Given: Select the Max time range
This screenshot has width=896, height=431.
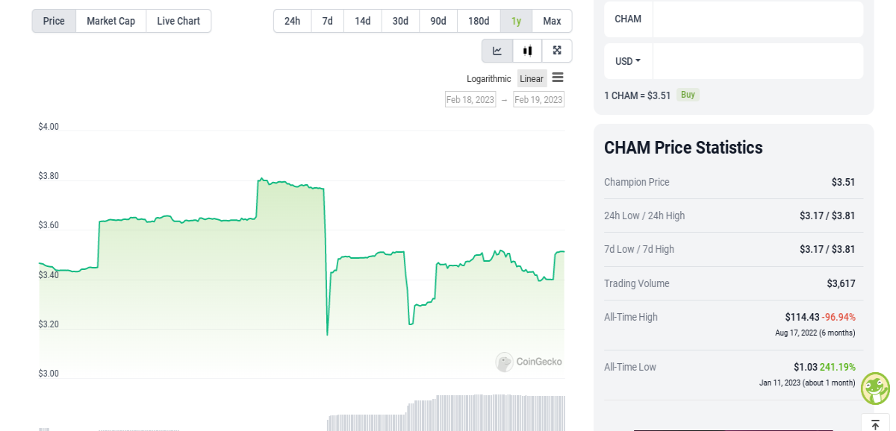Looking at the screenshot, I should [552, 21].
